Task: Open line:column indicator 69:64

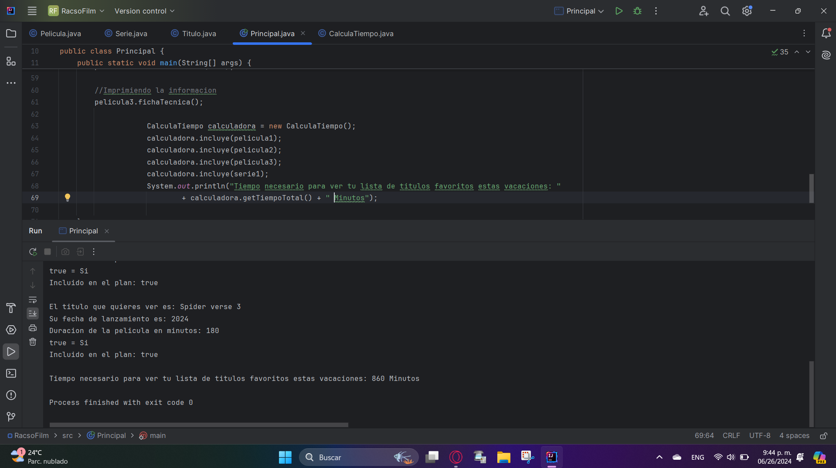Action: [x=704, y=435]
